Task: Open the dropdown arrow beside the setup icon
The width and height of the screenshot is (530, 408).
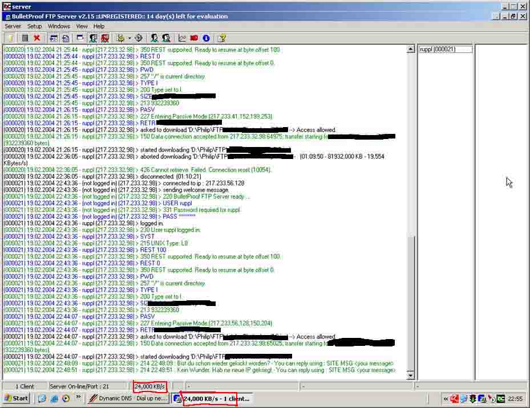Action: (129, 38)
